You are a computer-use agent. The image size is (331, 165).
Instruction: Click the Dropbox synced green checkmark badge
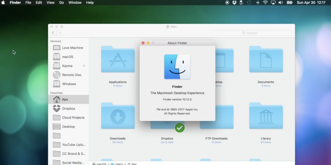coord(180,128)
